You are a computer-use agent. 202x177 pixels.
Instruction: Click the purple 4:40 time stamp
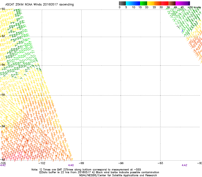71,165
